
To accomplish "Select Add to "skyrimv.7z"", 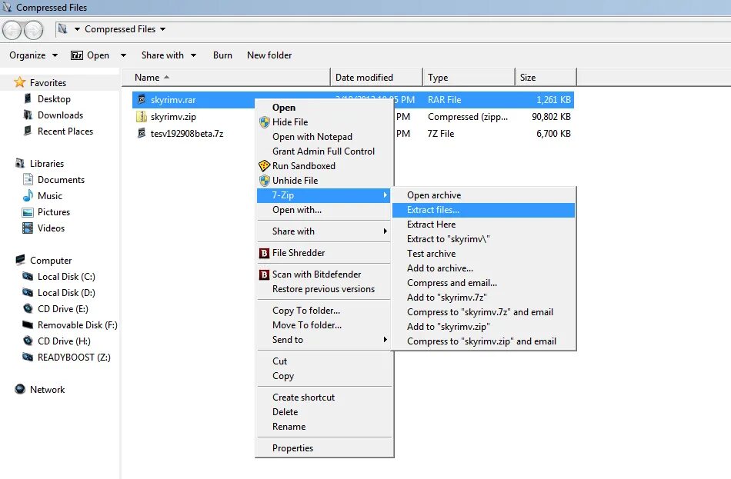I will click(x=483, y=298).
